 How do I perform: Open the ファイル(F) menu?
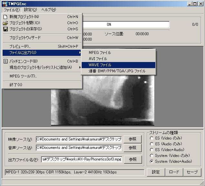tap(12, 10)
